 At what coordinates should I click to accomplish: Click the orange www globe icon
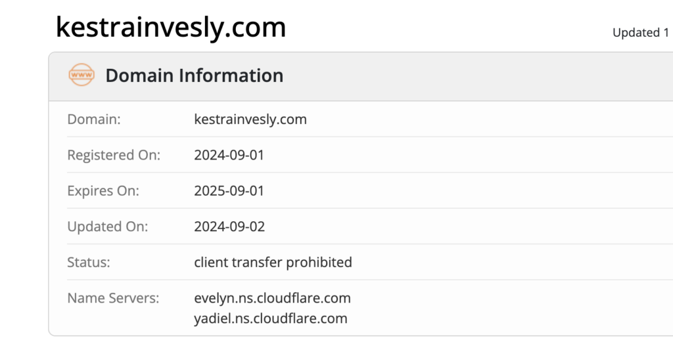click(81, 75)
